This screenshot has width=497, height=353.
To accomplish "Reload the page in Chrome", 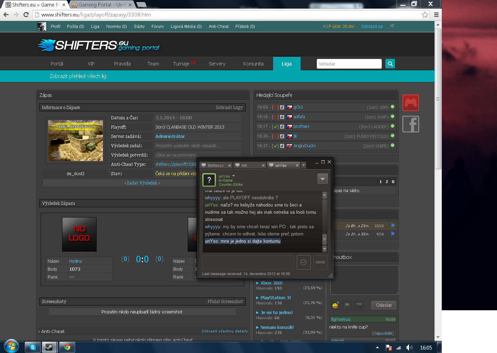I will coord(26,14).
